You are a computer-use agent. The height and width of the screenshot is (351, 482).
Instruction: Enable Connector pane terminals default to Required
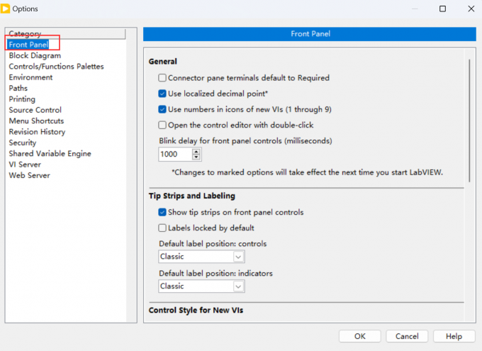click(x=162, y=78)
